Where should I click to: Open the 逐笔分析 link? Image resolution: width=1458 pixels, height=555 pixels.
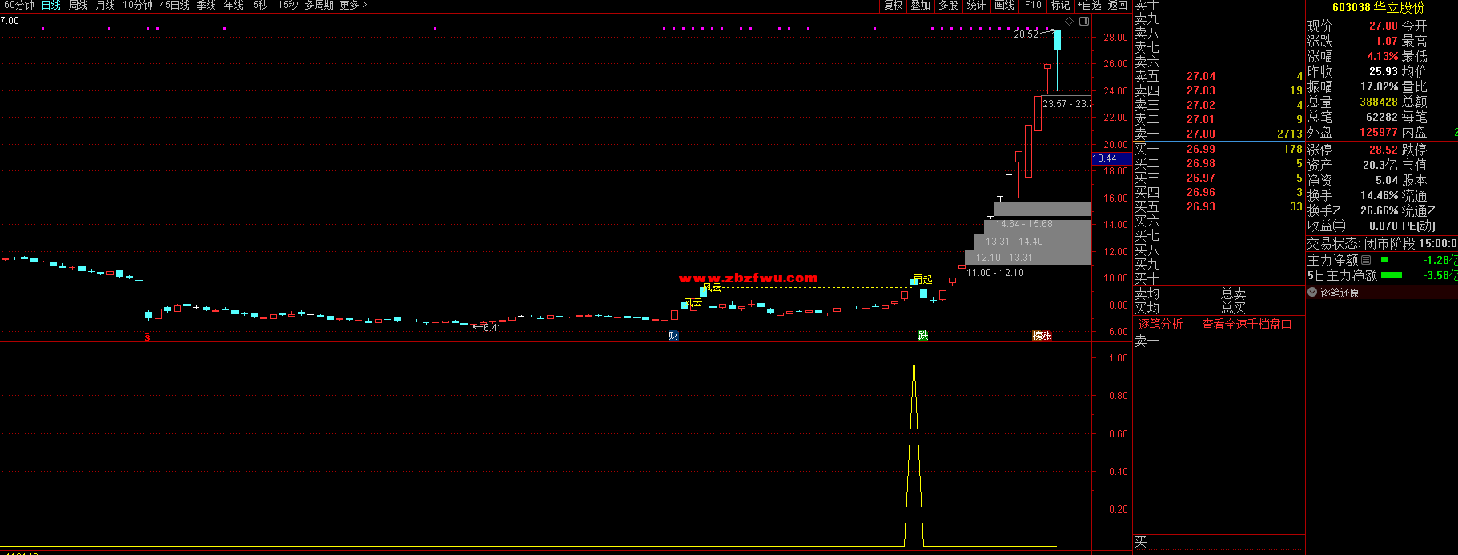pos(1160,324)
